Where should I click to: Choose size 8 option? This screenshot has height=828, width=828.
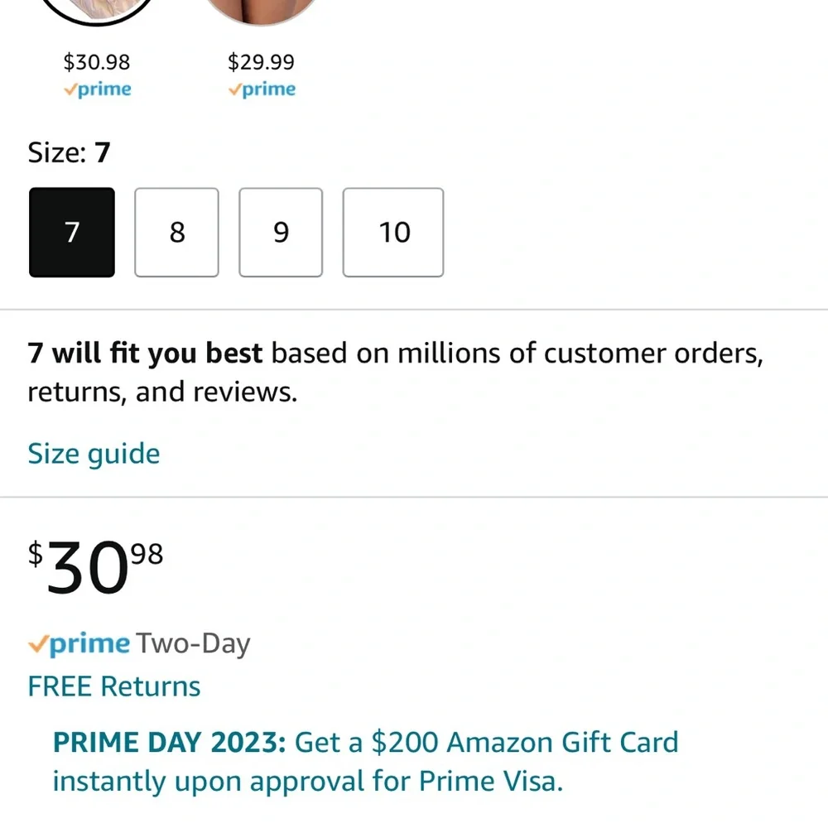pyautogui.click(x=177, y=233)
